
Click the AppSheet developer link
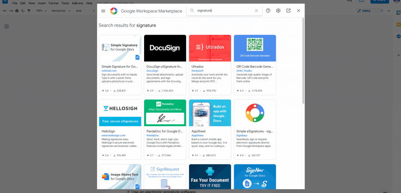[x=197, y=135]
